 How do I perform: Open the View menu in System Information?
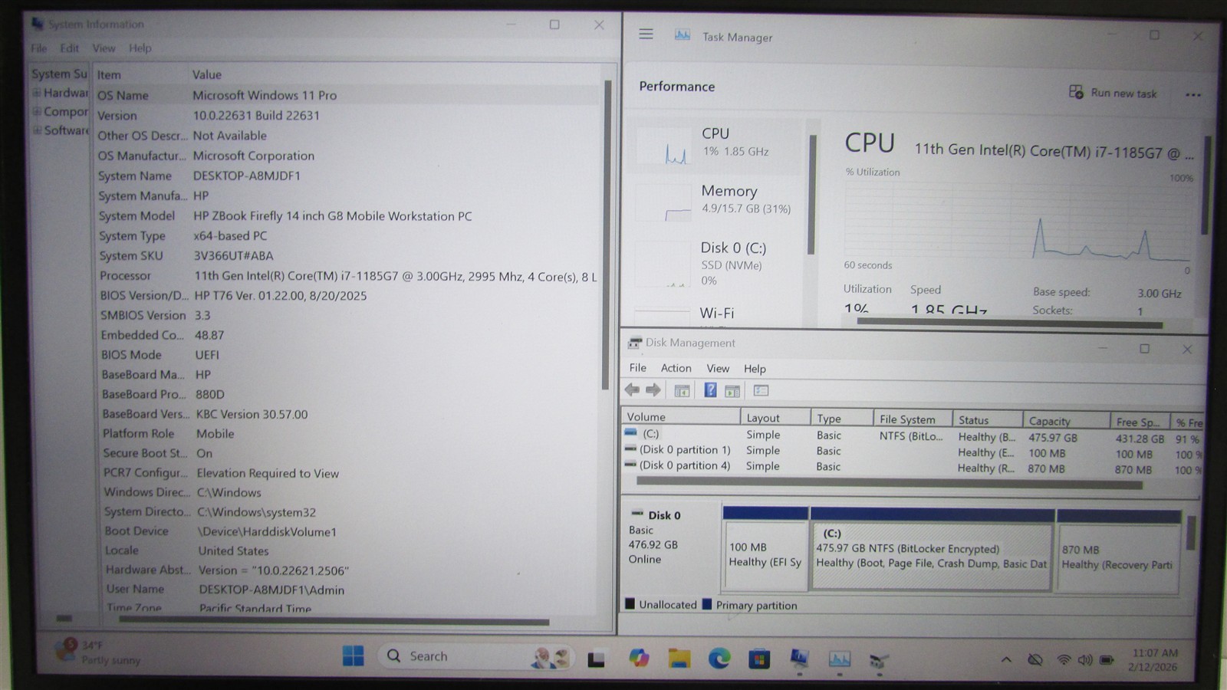click(104, 48)
